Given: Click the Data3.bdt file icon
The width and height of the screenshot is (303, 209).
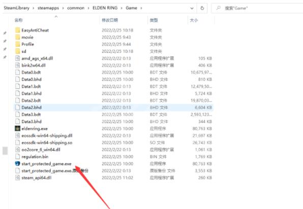Looking at the screenshot, I should tap(18, 114).
